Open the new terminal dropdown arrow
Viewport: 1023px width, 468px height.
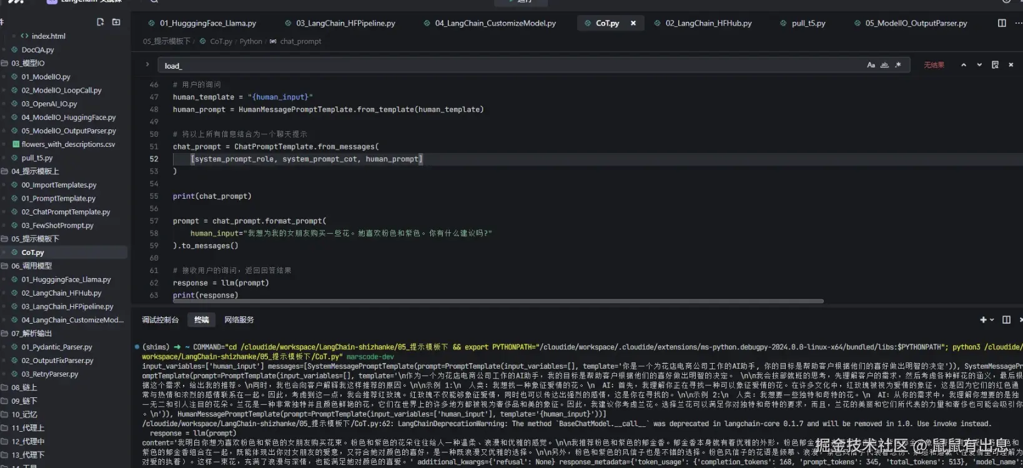pyautogui.click(x=992, y=320)
